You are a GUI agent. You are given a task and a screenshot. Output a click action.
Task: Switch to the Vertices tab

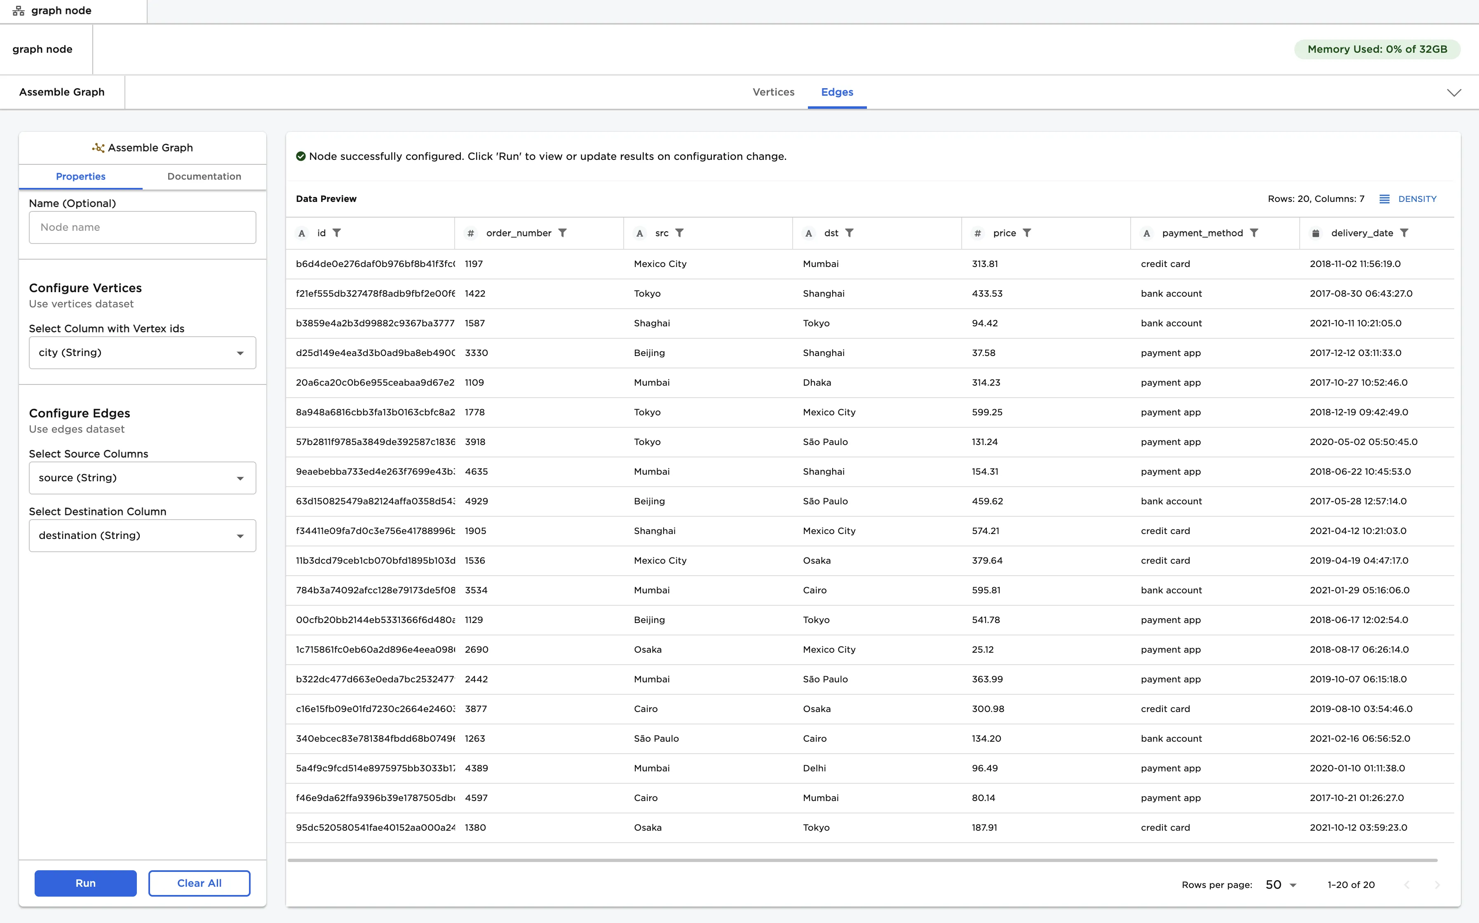pos(773,92)
